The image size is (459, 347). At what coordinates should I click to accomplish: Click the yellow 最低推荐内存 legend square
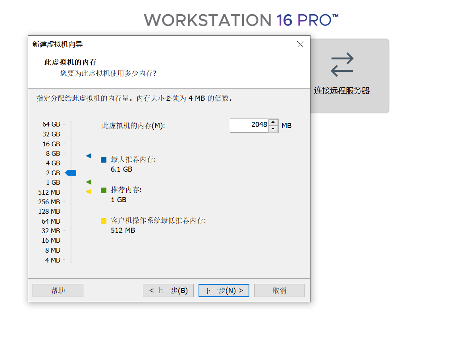point(104,221)
